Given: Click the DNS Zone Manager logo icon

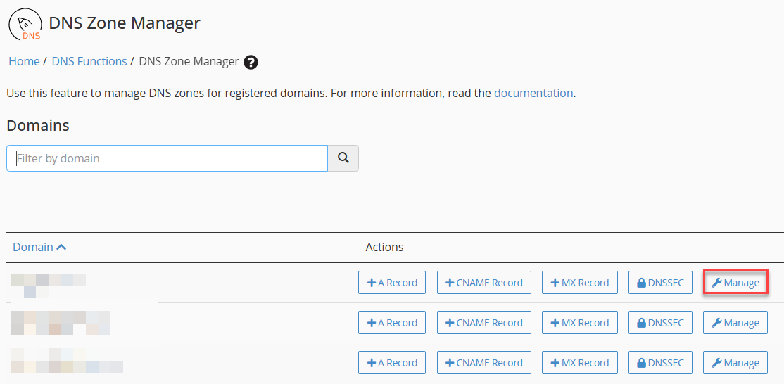Looking at the screenshot, I should pos(25,25).
